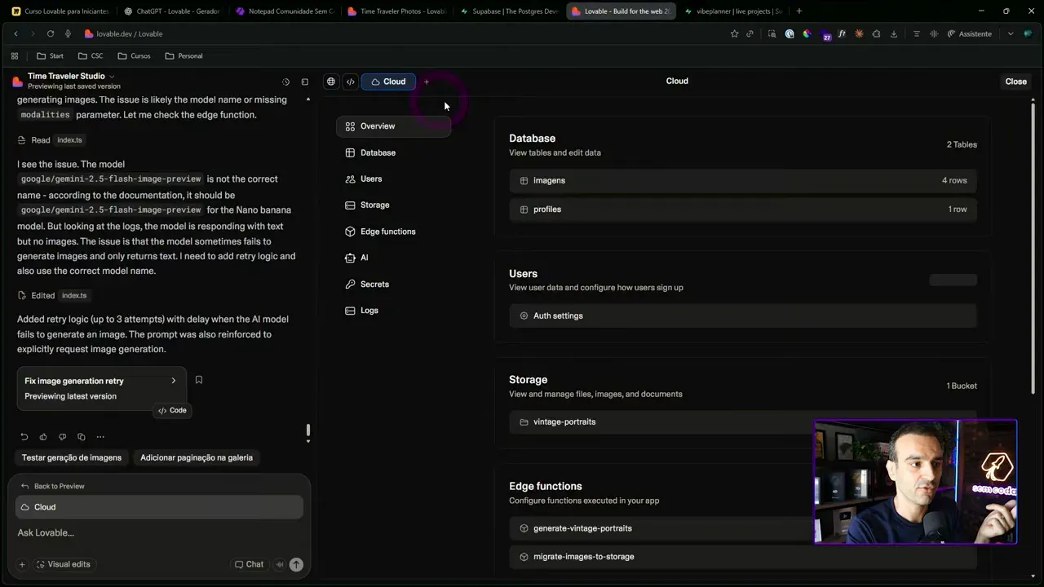
Task: Give a thumbs down to the AI response
Action: (x=62, y=436)
